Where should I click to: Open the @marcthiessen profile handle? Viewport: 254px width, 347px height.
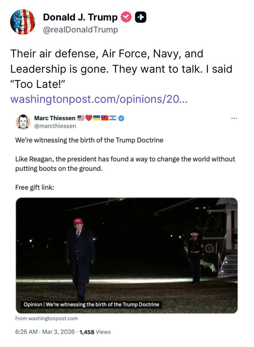[55, 126]
